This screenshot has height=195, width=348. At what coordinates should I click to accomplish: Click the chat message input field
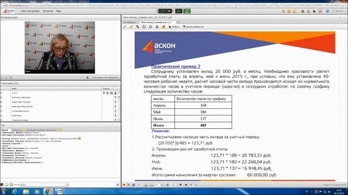[x=60, y=180]
